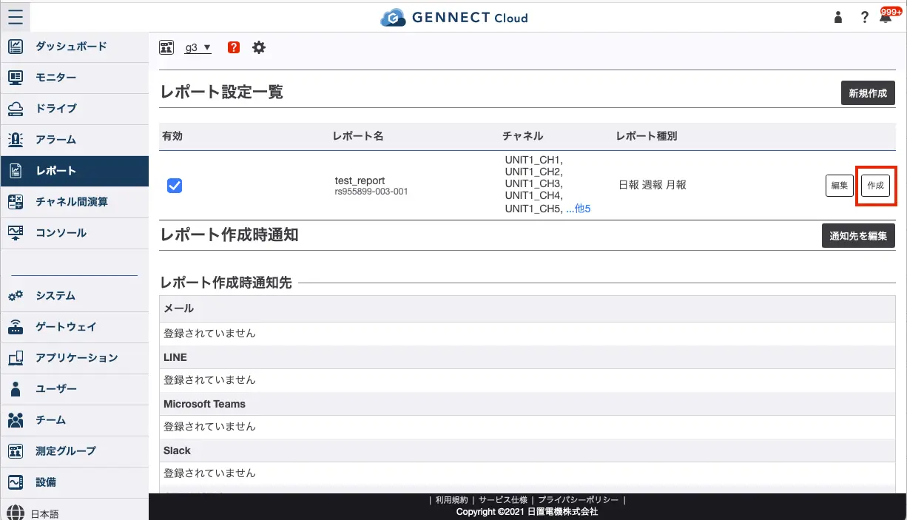Open the アラーム menu label
Viewport: 907px width, 520px height.
pos(55,140)
